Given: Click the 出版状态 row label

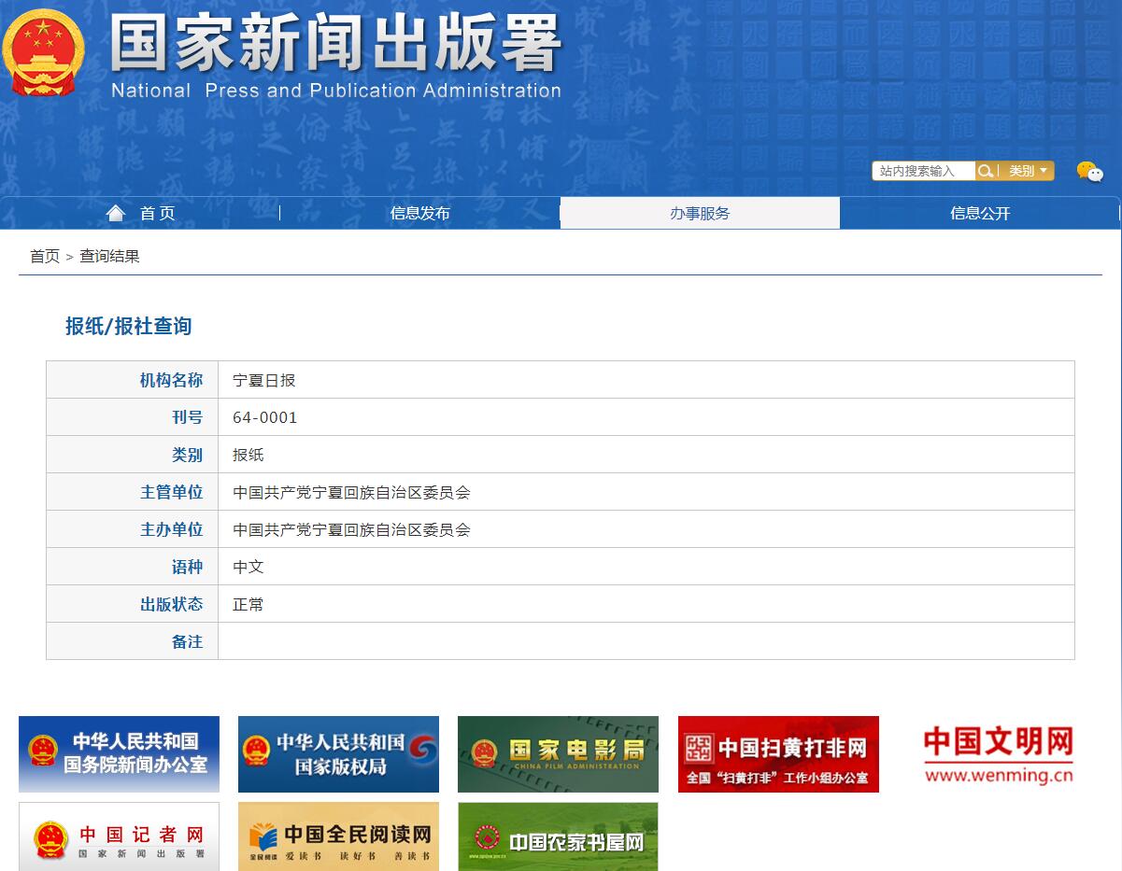Looking at the screenshot, I should coord(171,604).
